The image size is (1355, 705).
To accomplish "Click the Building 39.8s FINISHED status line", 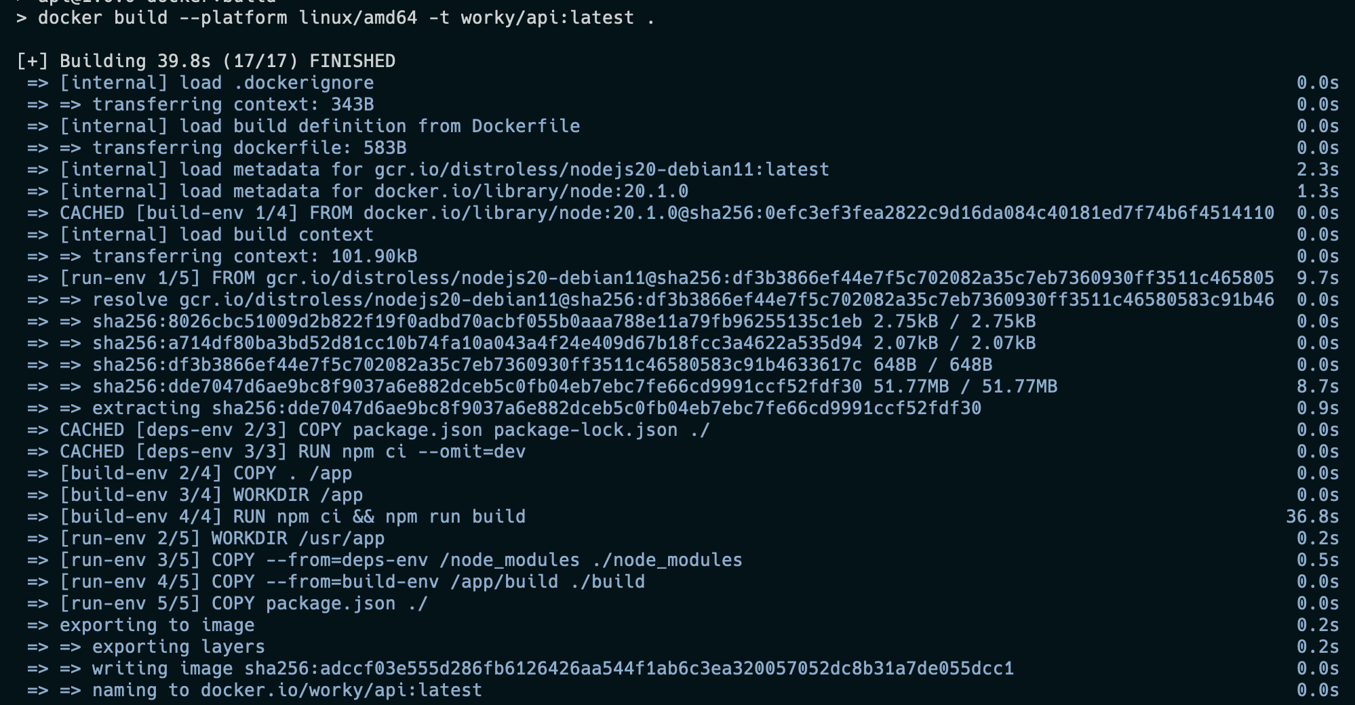I will coord(206,61).
